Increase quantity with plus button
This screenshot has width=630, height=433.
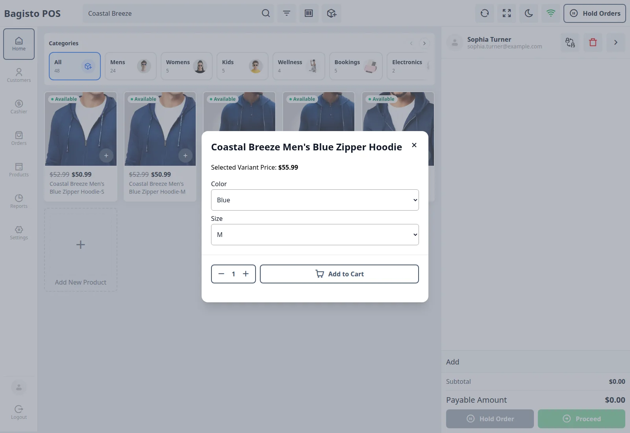(x=246, y=274)
